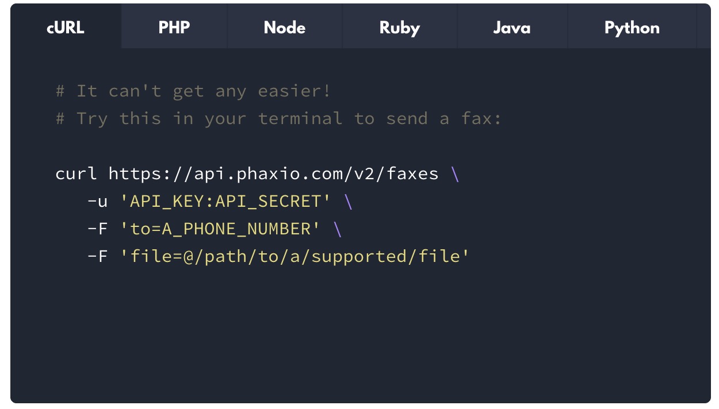Click the word "curl" in the command
Screen dimensions: 719x409
77,173
